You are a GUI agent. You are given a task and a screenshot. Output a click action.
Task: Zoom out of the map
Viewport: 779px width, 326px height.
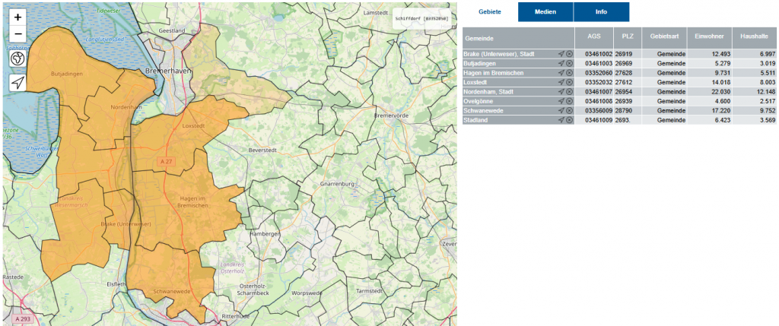pos(17,33)
